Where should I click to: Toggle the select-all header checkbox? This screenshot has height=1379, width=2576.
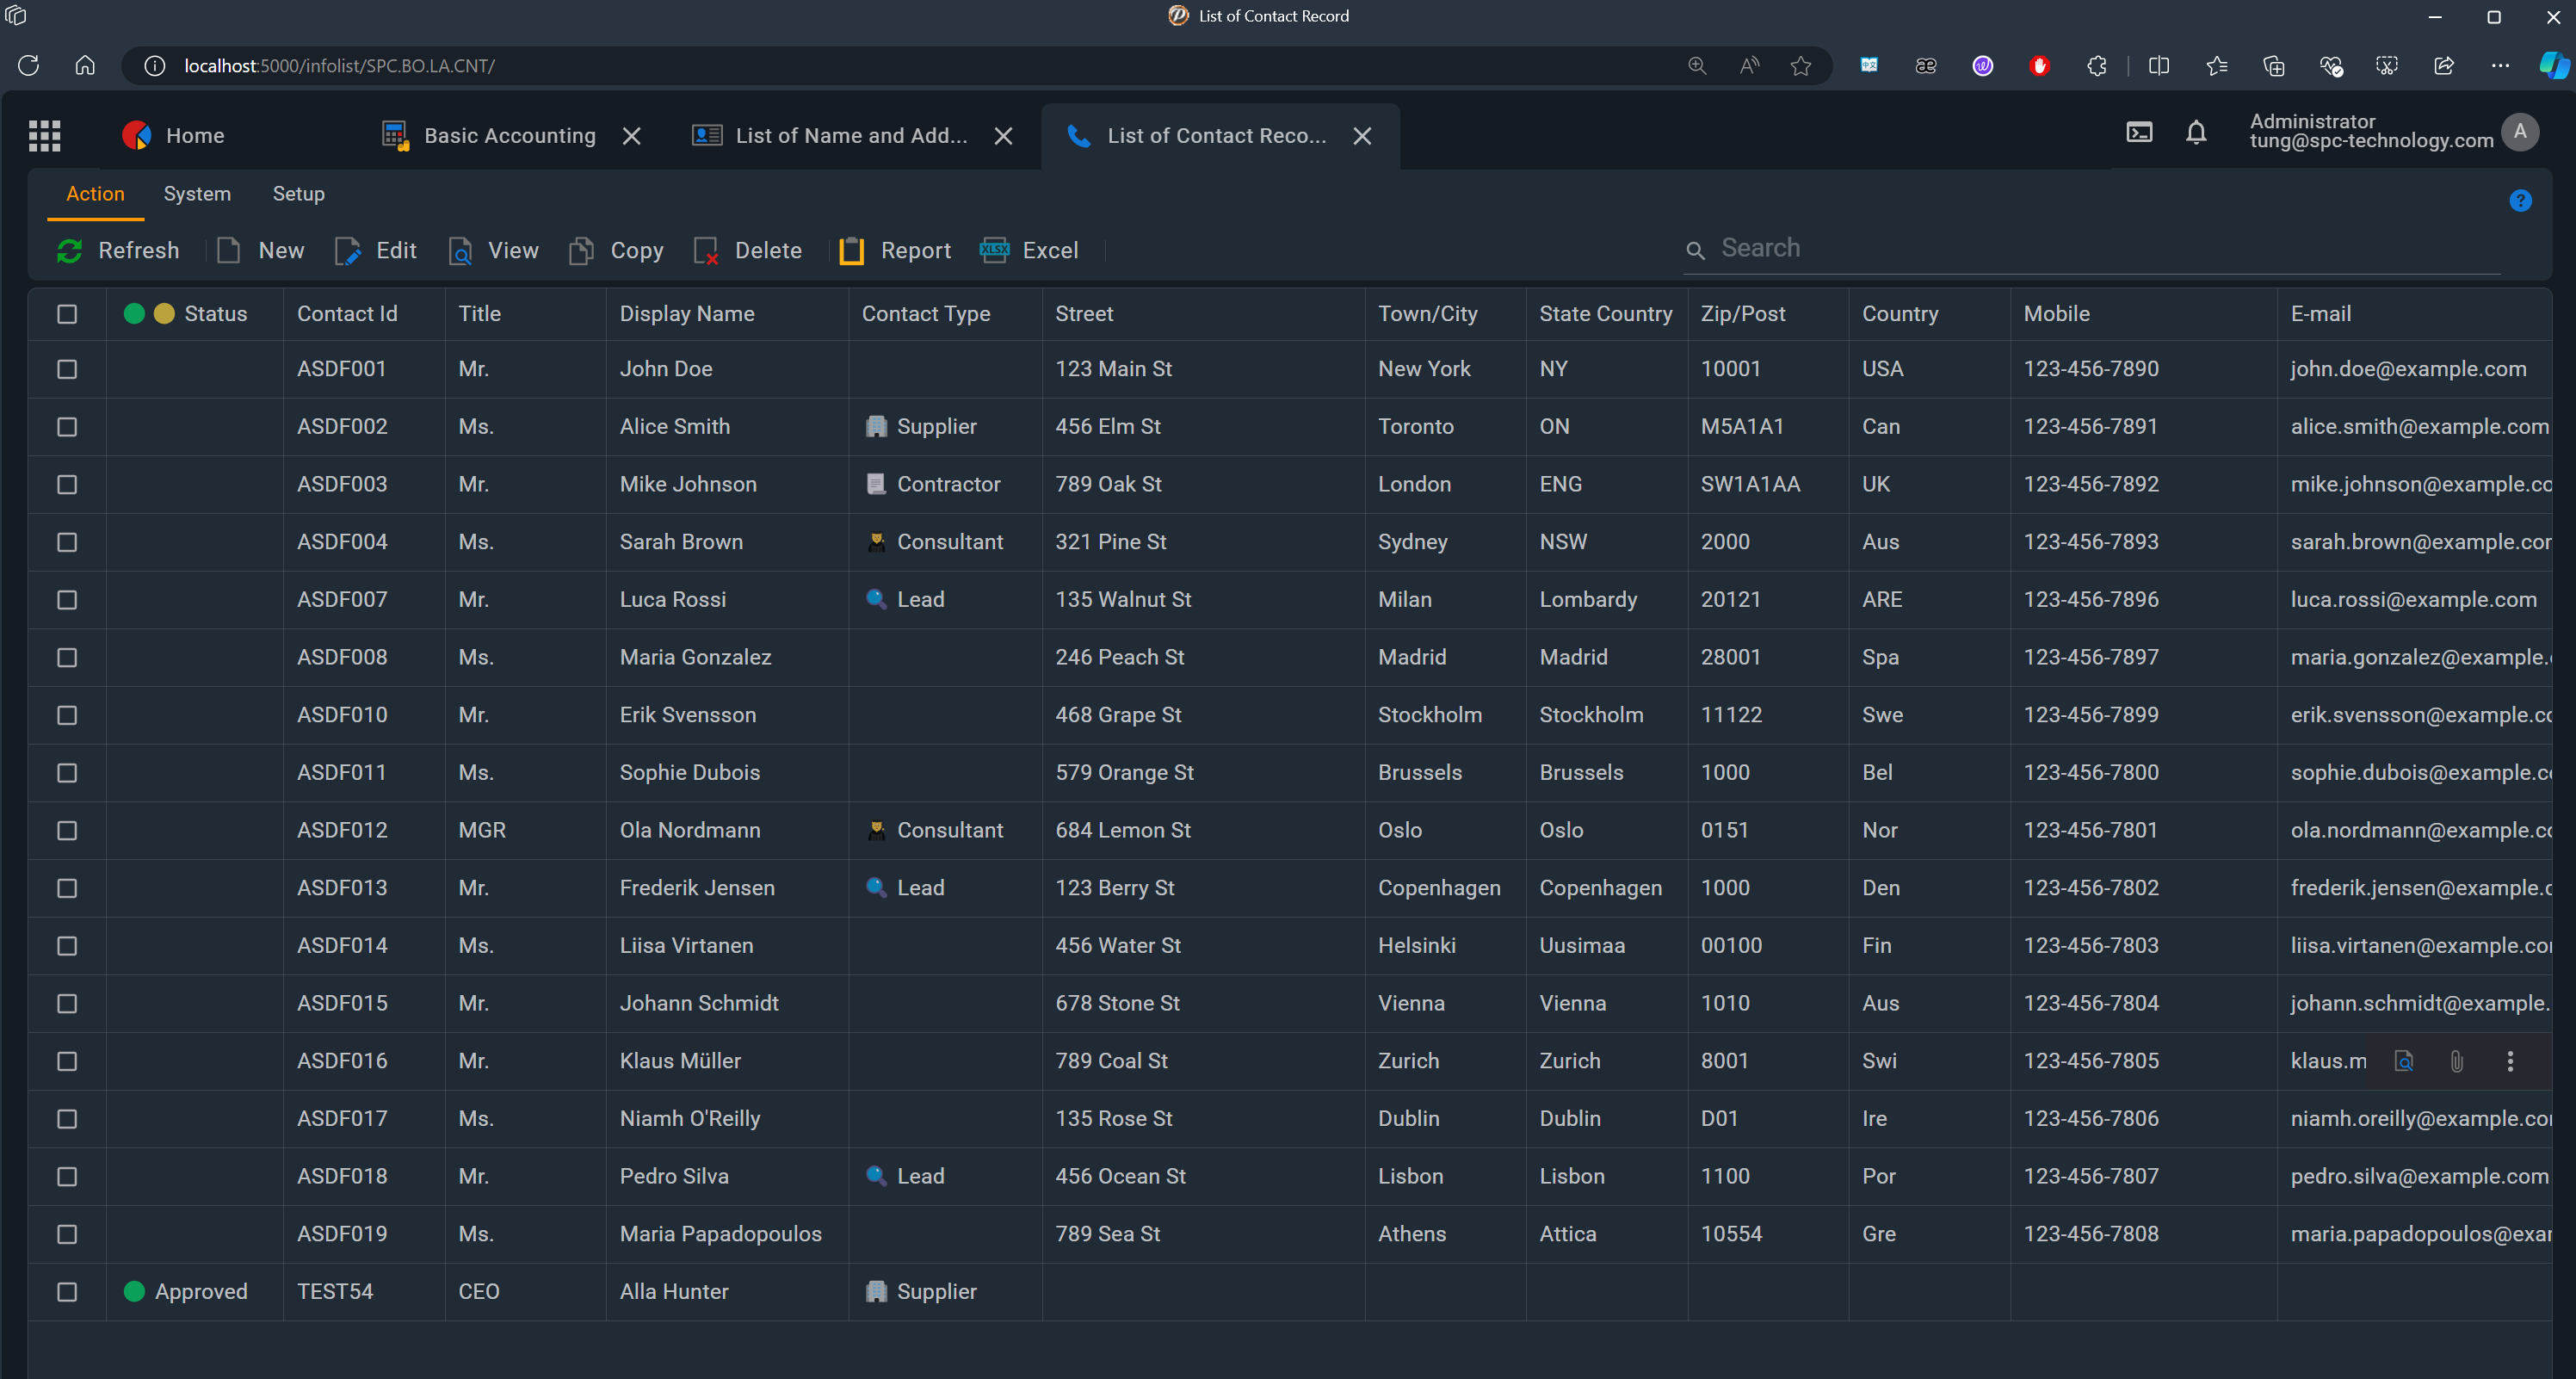67,314
